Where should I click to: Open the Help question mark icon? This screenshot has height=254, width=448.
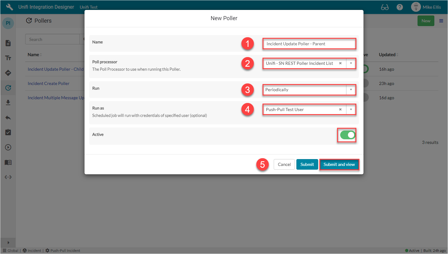(x=400, y=7)
